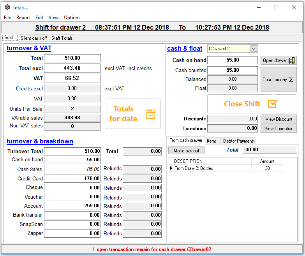Open the View menu
Image resolution: width=305 pixels, height=256 pixels.
pyautogui.click(x=53, y=18)
